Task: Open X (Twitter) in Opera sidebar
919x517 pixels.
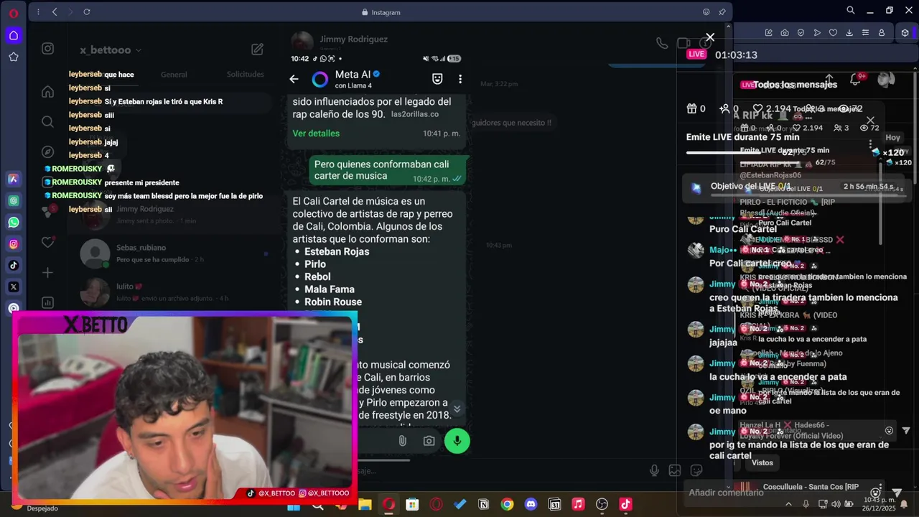Action: coord(14,287)
